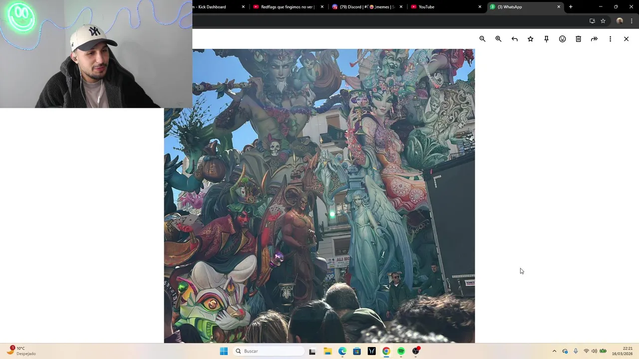
Task: Open the volume control in tray
Action: tap(594, 351)
